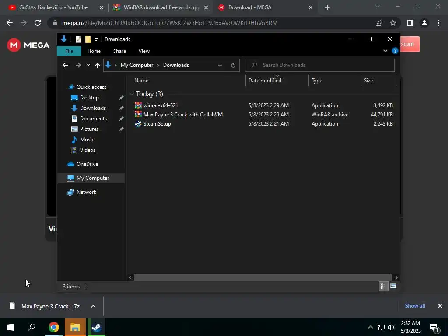Open recent locations dropdown
This screenshot has width=448, height=336.
(88, 65)
